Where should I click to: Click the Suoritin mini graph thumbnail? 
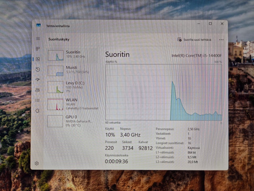tap(56, 55)
